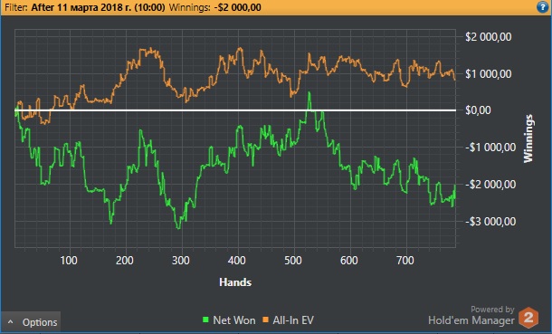Click the $0,00 y-axis label

[x=478, y=110]
